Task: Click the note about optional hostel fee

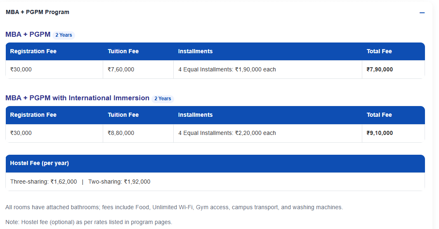Action: 89,222
